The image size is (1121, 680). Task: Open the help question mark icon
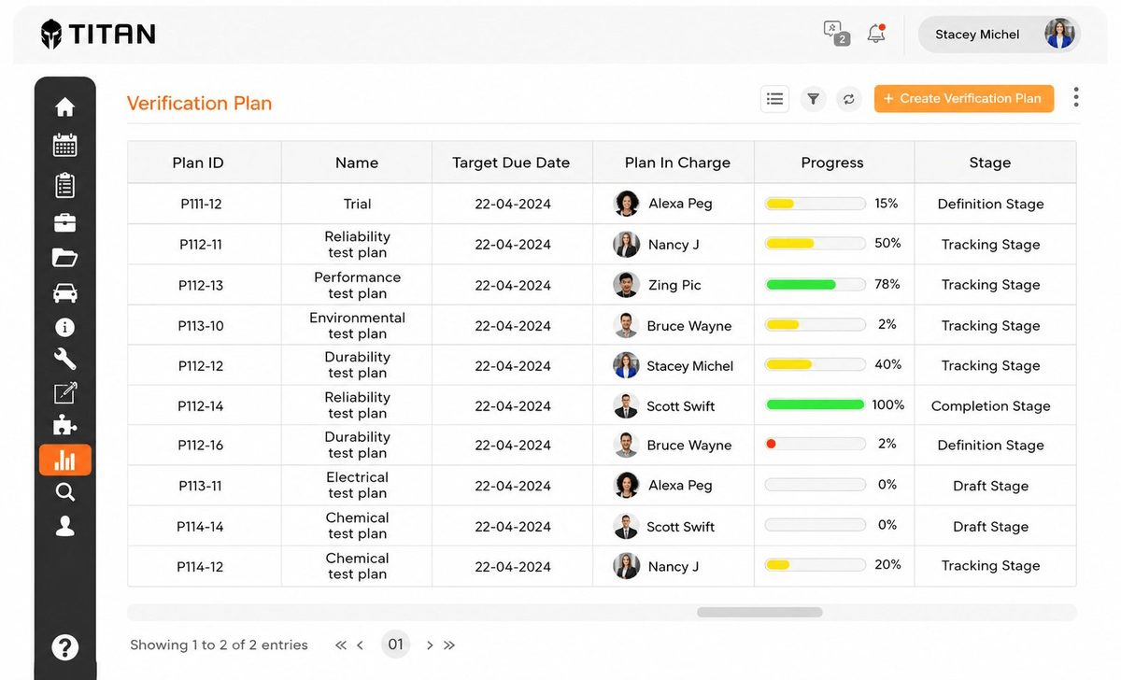(64, 646)
